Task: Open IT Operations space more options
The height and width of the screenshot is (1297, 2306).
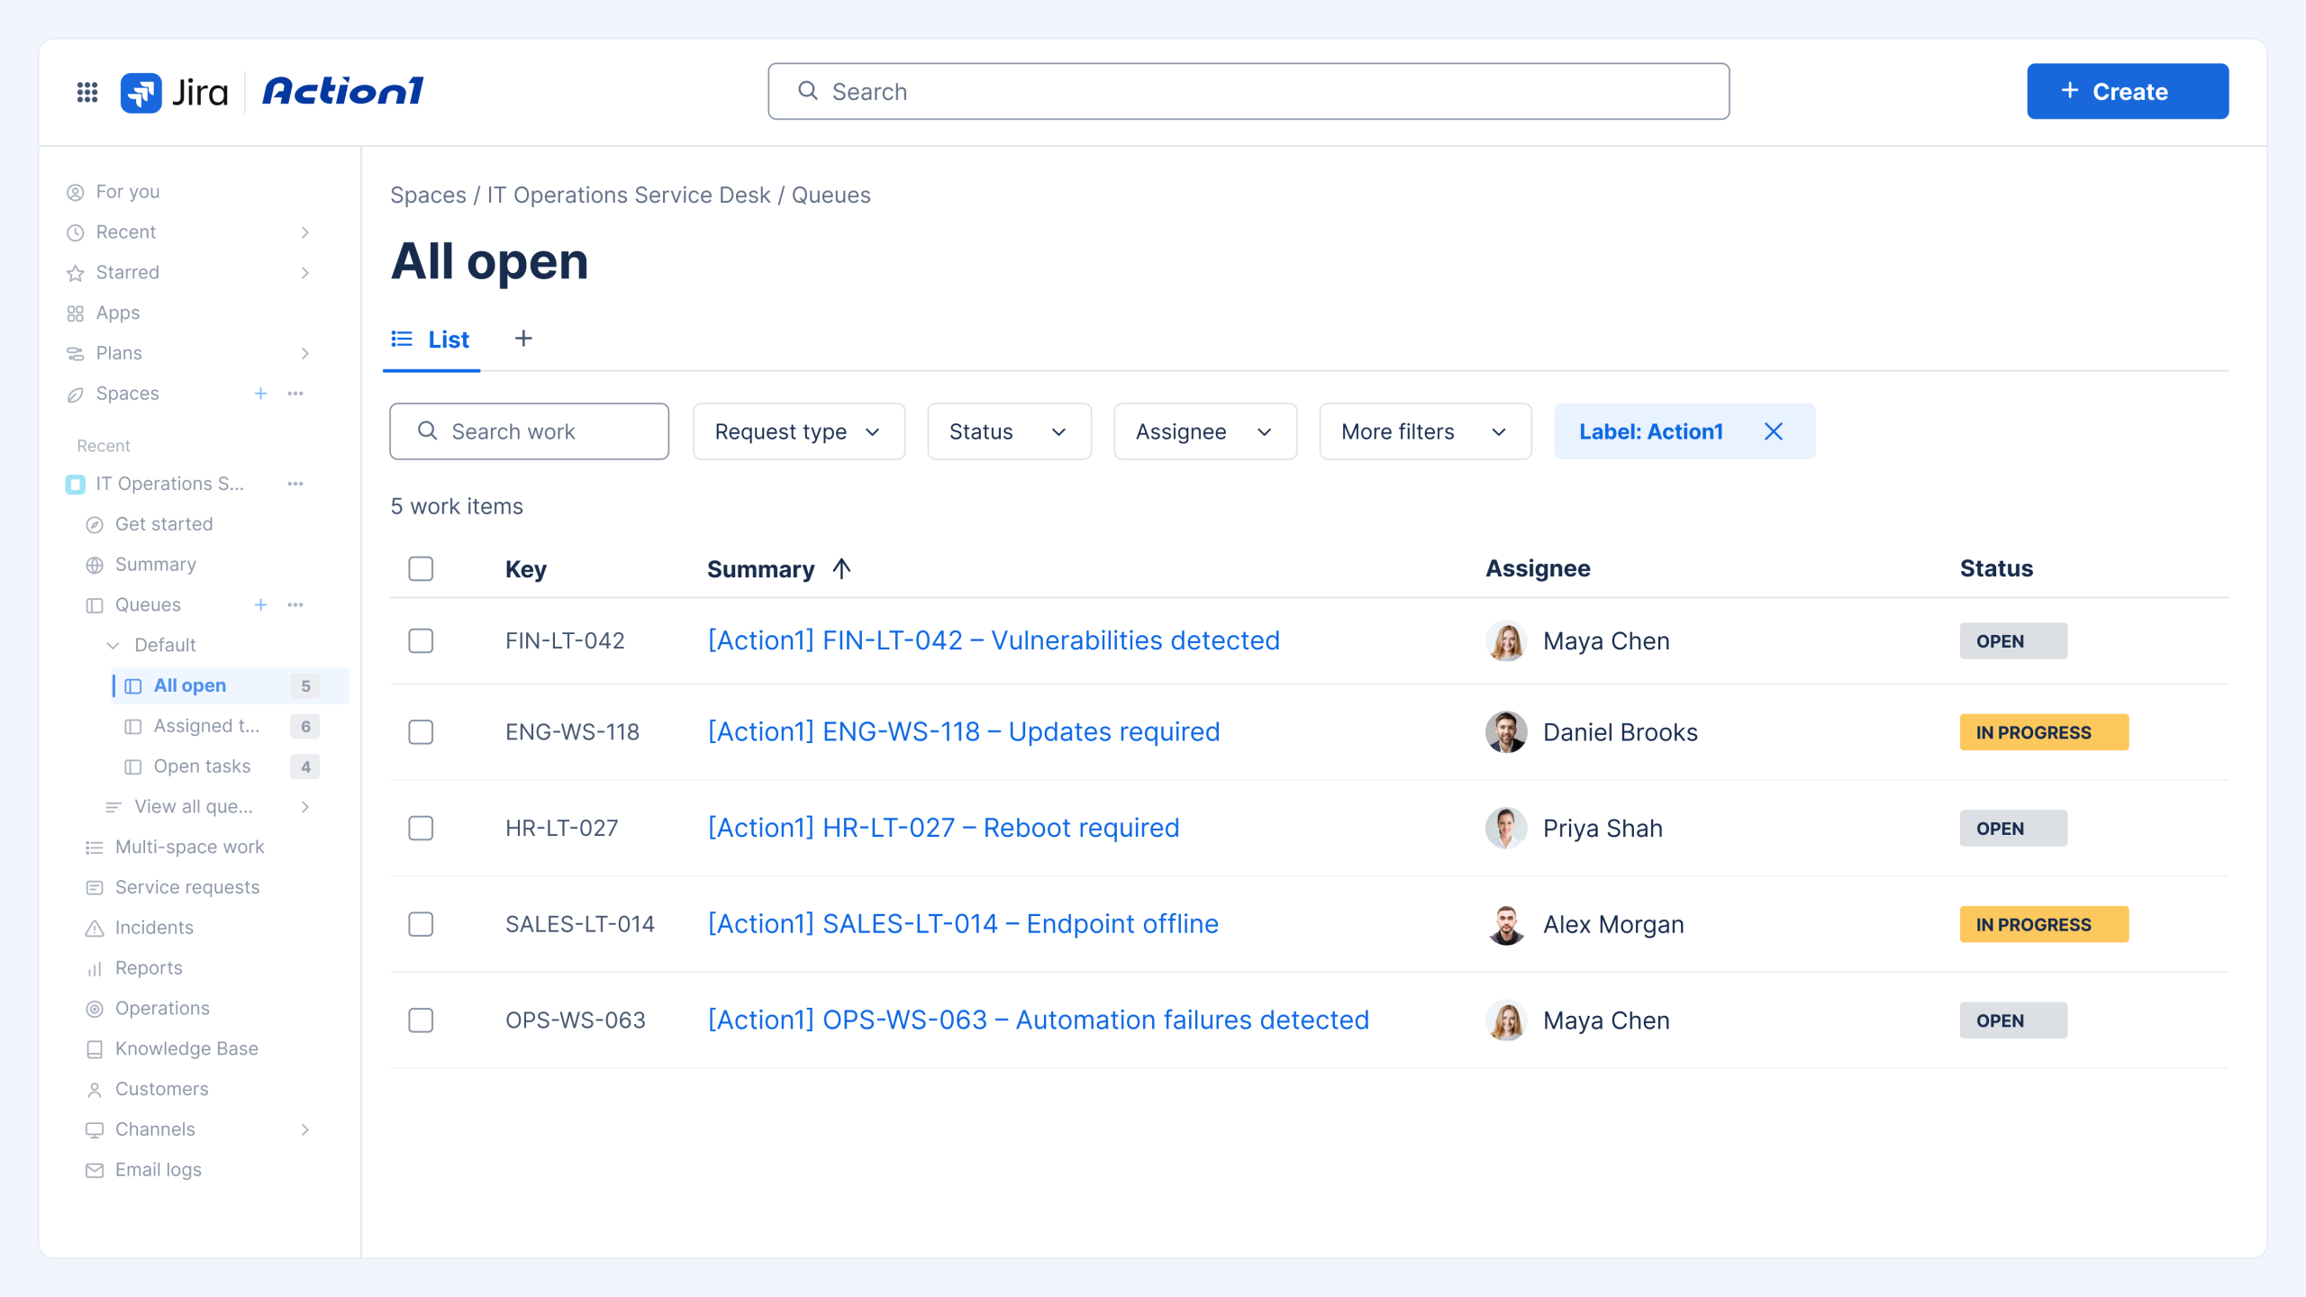Action: pos(295,484)
